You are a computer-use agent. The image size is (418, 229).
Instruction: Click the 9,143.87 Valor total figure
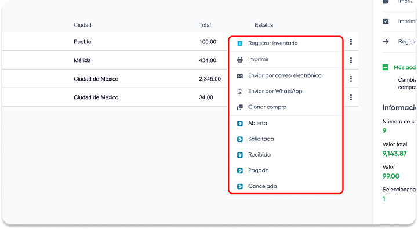[395, 154]
